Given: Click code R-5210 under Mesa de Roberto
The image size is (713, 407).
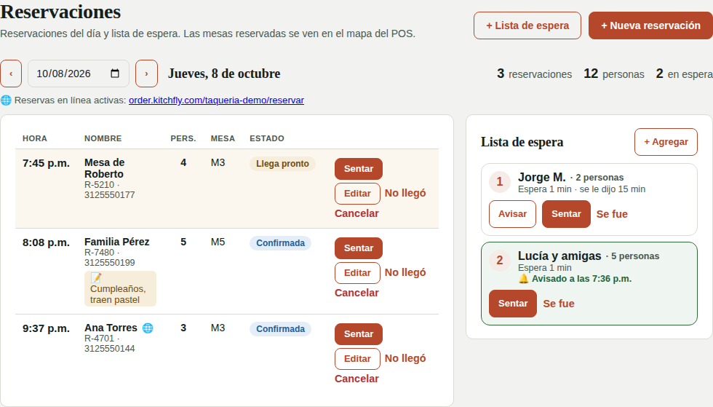Looking at the screenshot, I should [99, 185].
